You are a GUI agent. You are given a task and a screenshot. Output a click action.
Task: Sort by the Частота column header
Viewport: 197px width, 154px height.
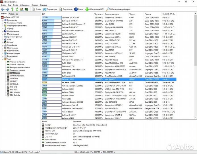click(x=98, y=14)
